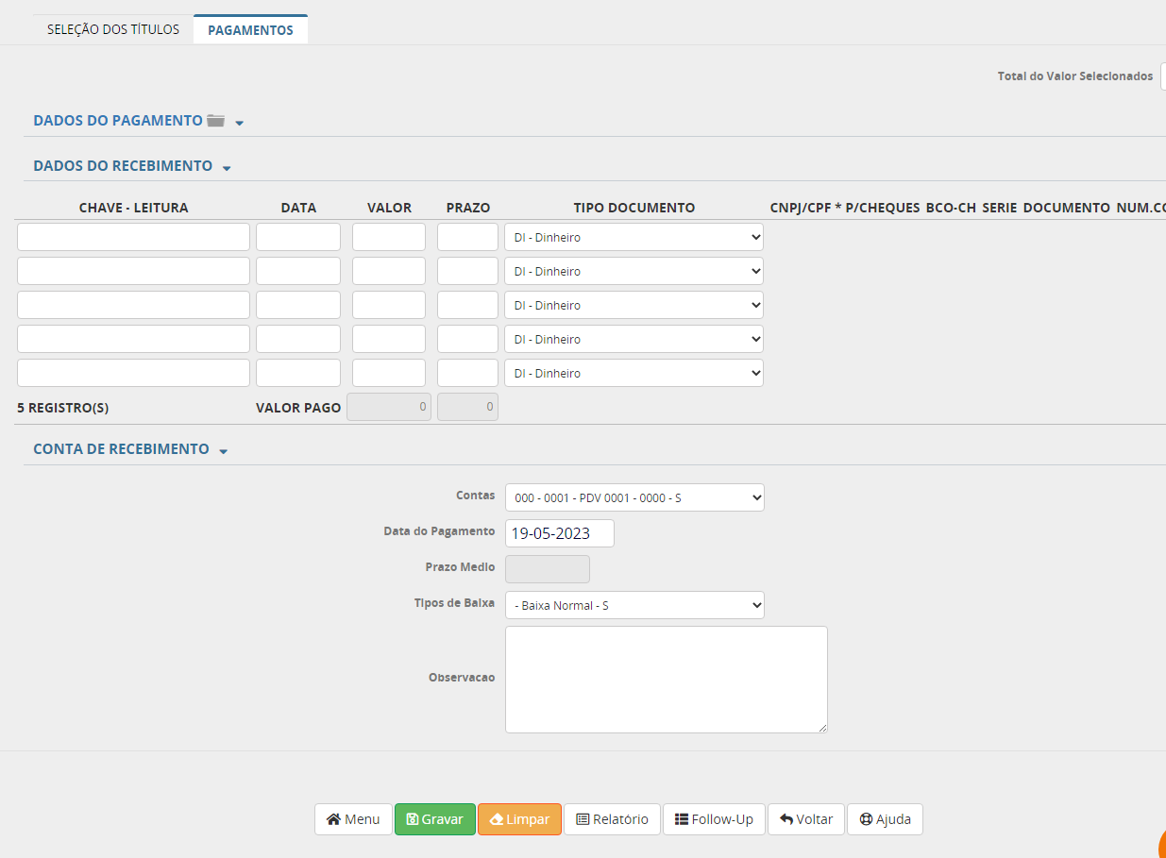Viewport: 1166px width, 858px height.
Task: Click the lifebuoy icon on Ajuda
Action: tap(865, 819)
